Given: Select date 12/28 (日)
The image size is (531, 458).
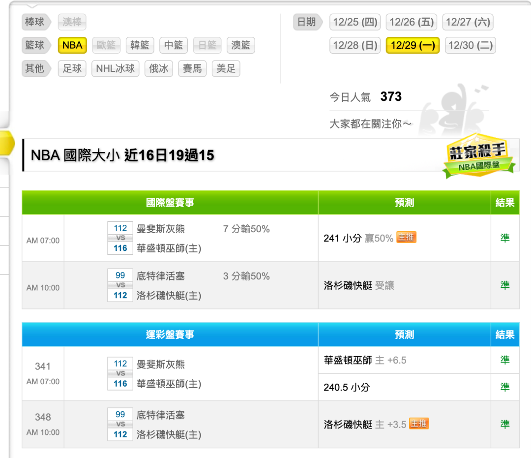Looking at the screenshot, I should click(355, 45).
